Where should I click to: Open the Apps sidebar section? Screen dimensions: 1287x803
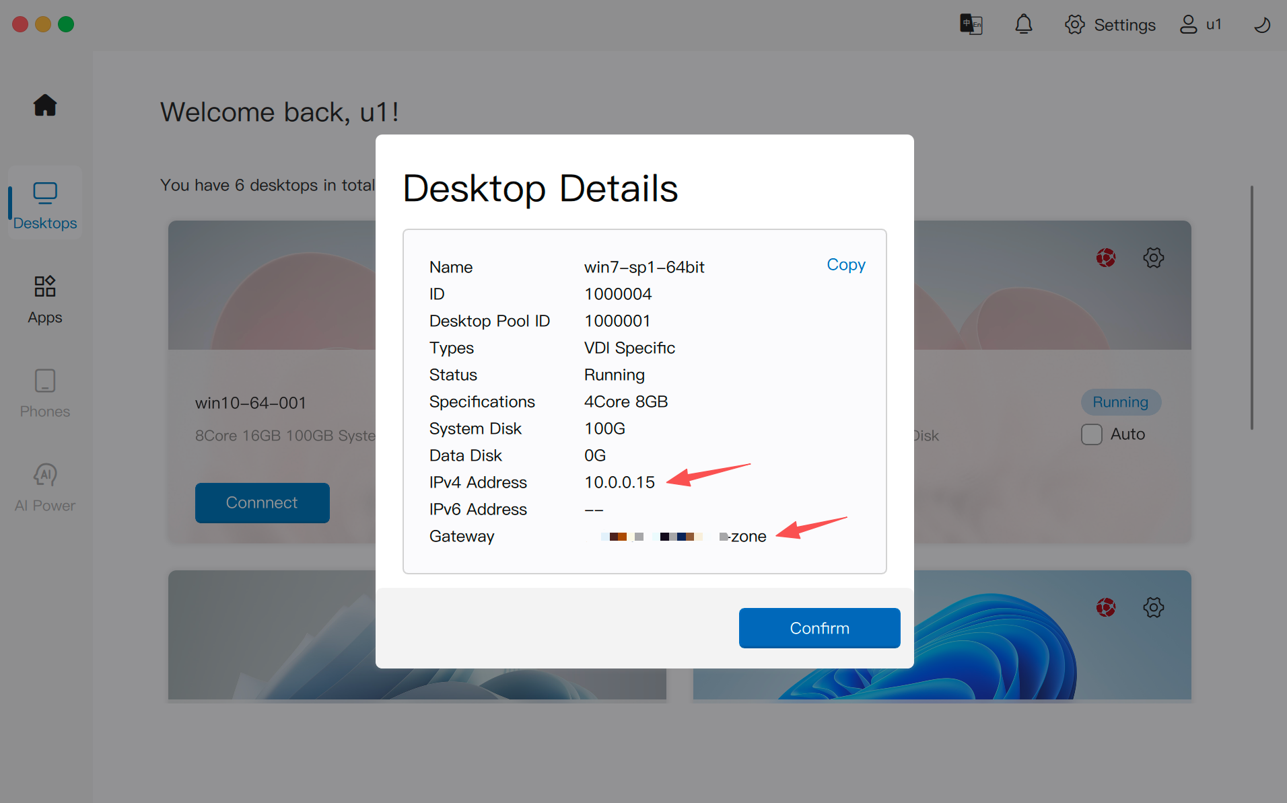pos(45,299)
